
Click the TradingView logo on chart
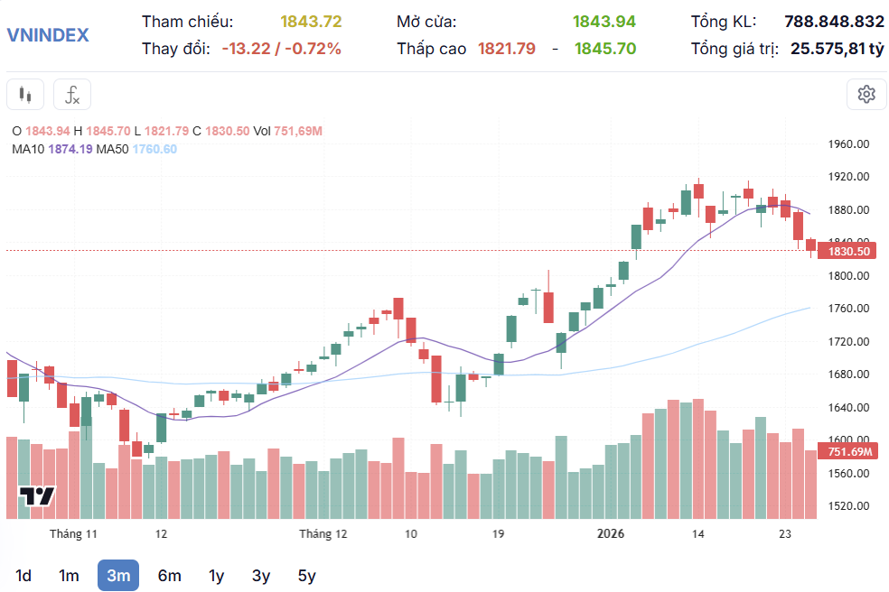click(x=38, y=496)
